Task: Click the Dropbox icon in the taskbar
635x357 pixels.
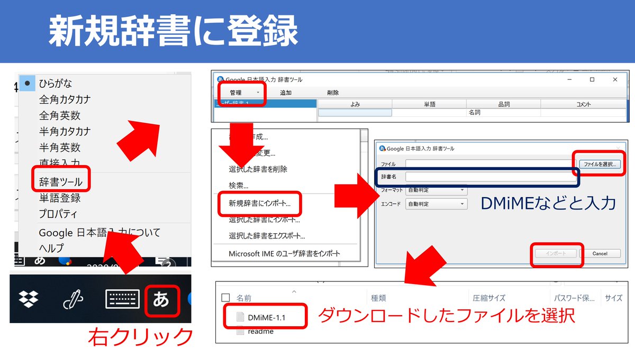Action: [29, 299]
